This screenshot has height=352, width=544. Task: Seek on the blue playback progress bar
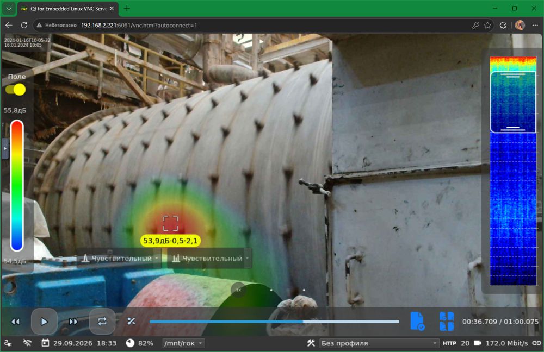pos(274,322)
